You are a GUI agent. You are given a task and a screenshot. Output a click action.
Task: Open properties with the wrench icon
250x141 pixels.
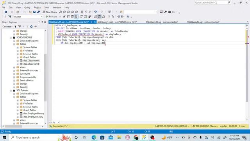[165, 12]
